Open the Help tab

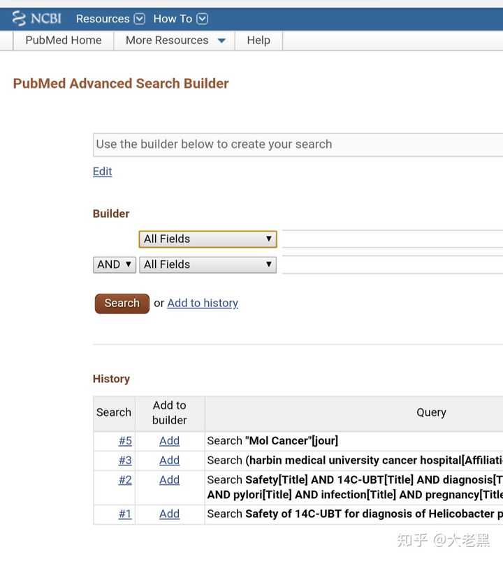[x=258, y=40]
